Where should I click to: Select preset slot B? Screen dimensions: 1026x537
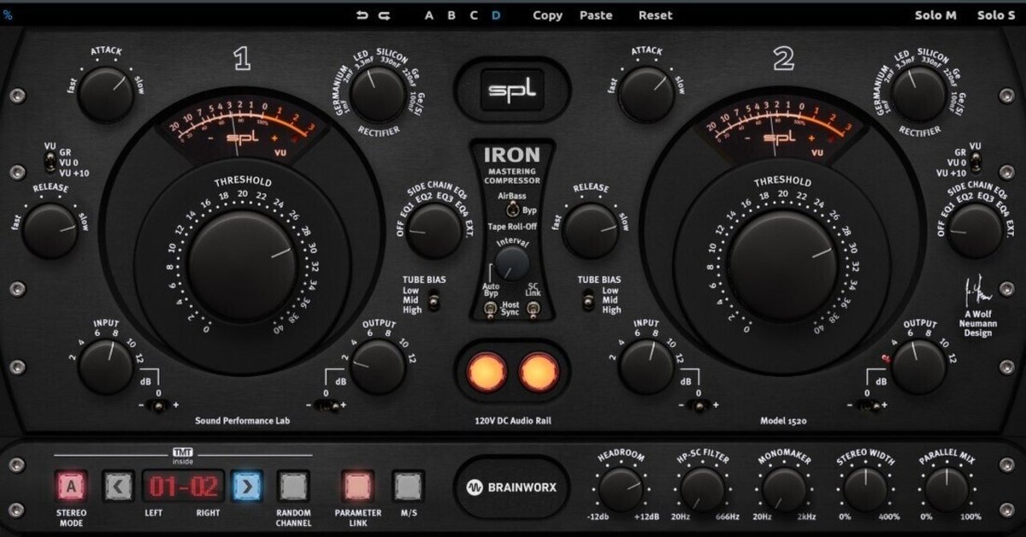451,15
